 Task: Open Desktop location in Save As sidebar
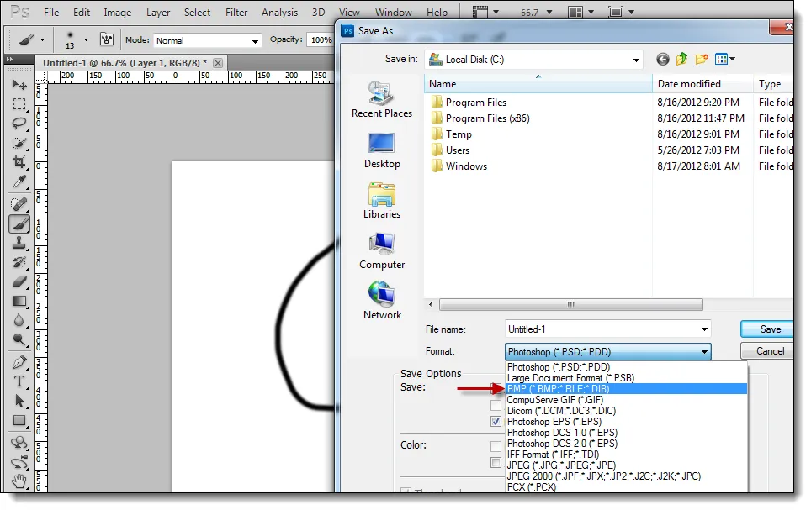pyautogui.click(x=382, y=150)
